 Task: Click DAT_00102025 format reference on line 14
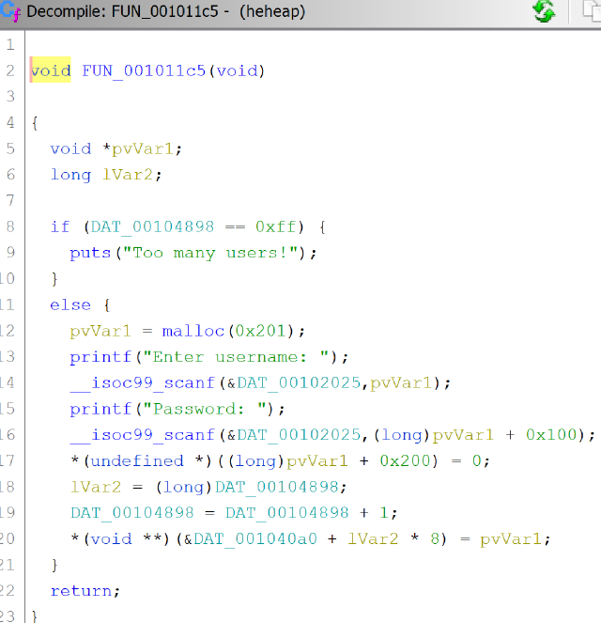299,383
